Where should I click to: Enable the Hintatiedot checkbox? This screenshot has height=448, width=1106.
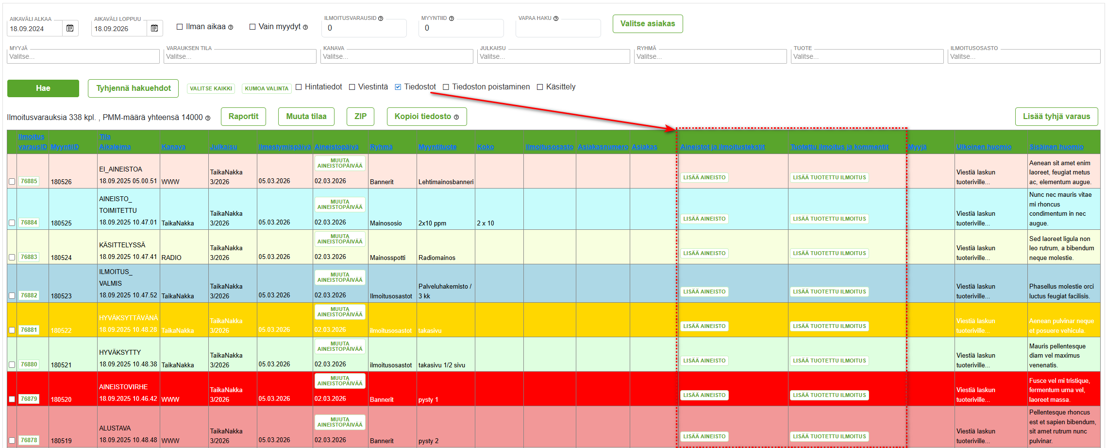[x=299, y=87]
